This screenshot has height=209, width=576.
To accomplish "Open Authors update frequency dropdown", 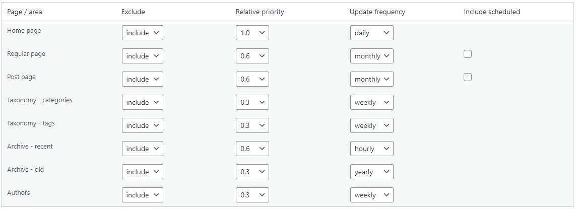I will point(371,195).
